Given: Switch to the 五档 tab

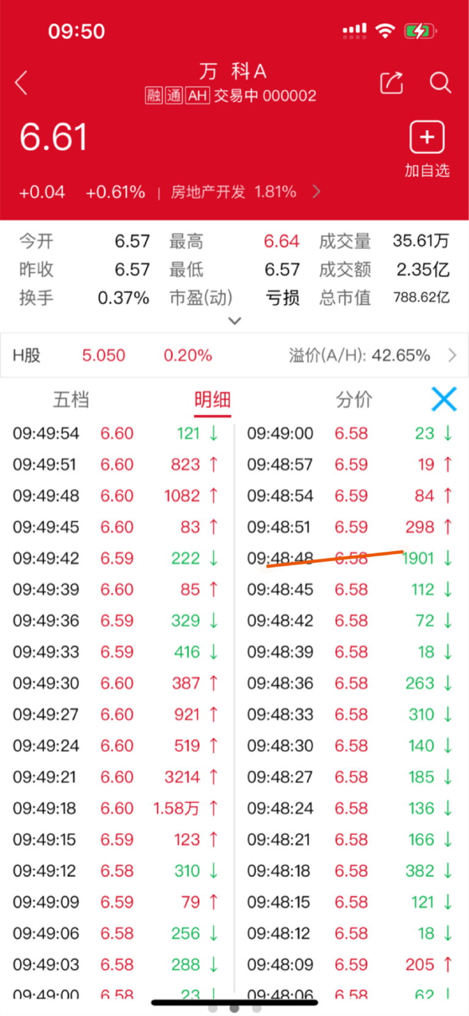Looking at the screenshot, I should coord(71,399).
